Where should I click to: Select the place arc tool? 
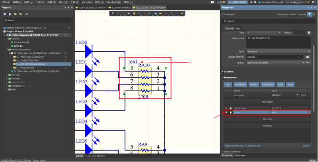(177, 13)
